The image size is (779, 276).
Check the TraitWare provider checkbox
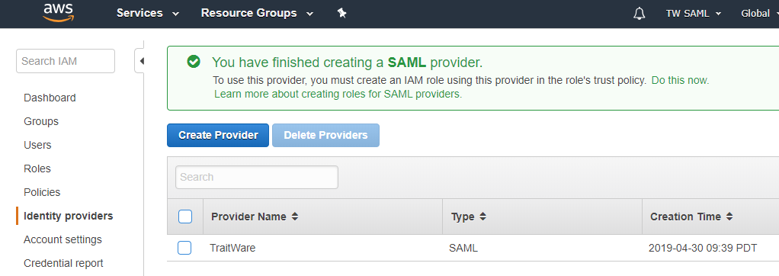(184, 248)
